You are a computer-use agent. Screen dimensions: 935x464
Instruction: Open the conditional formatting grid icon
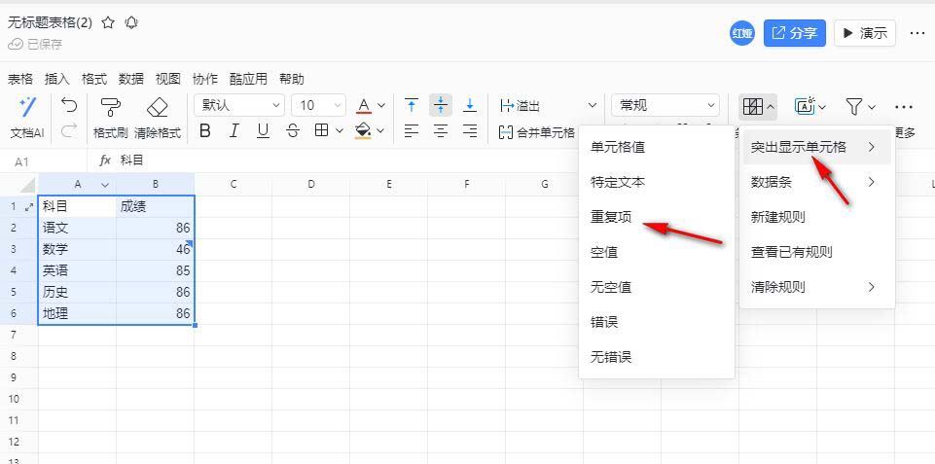tap(752, 106)
